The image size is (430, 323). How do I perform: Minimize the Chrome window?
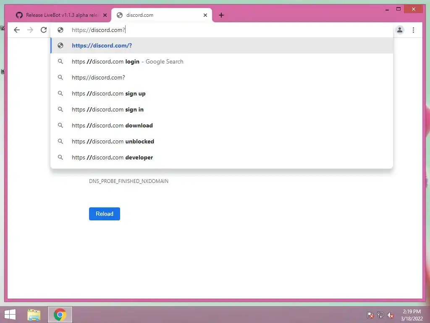(387, 9)
